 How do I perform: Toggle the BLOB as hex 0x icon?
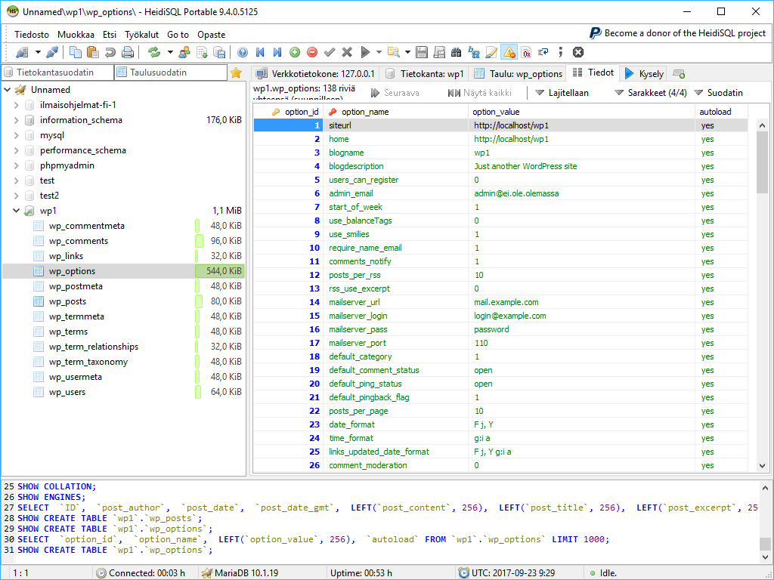click(526, 52)
